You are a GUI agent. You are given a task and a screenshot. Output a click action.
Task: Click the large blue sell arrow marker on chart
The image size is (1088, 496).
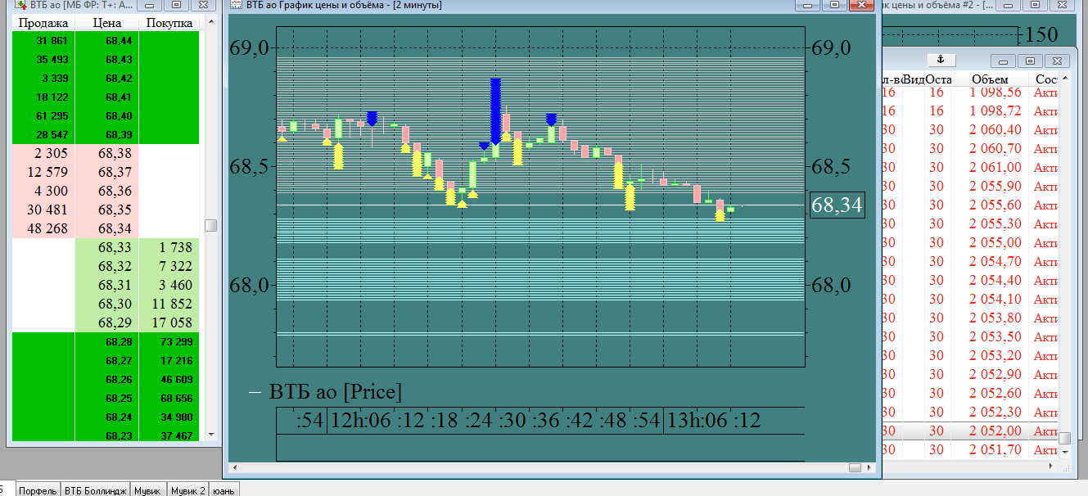[495, 111]
